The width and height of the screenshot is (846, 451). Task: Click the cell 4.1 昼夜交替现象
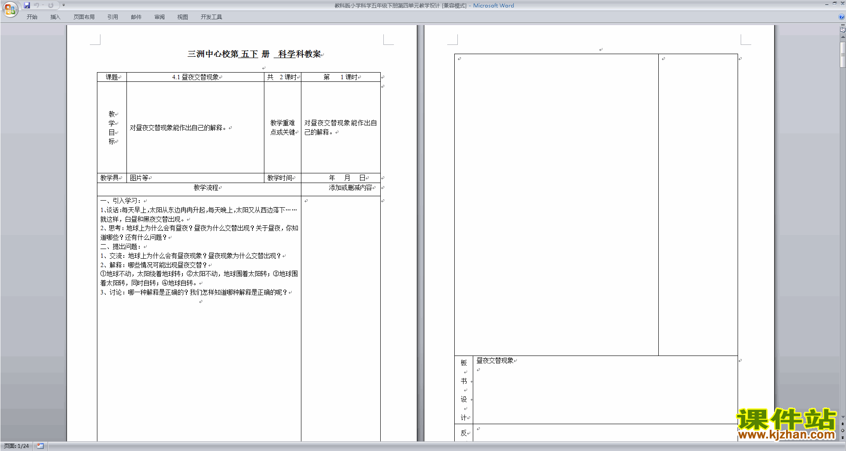click(x=195, y=77)
